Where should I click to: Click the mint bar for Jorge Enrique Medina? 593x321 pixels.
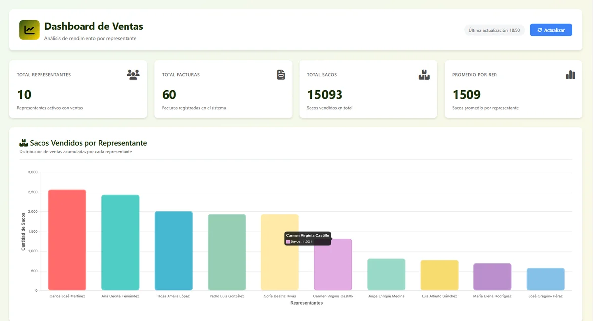tap(386, 275)
